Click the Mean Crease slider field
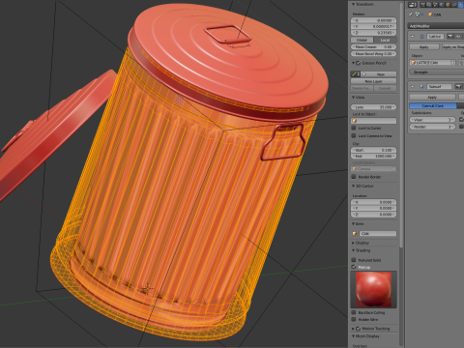The height and width of the screenshot is (348, 464). (374, 47)
